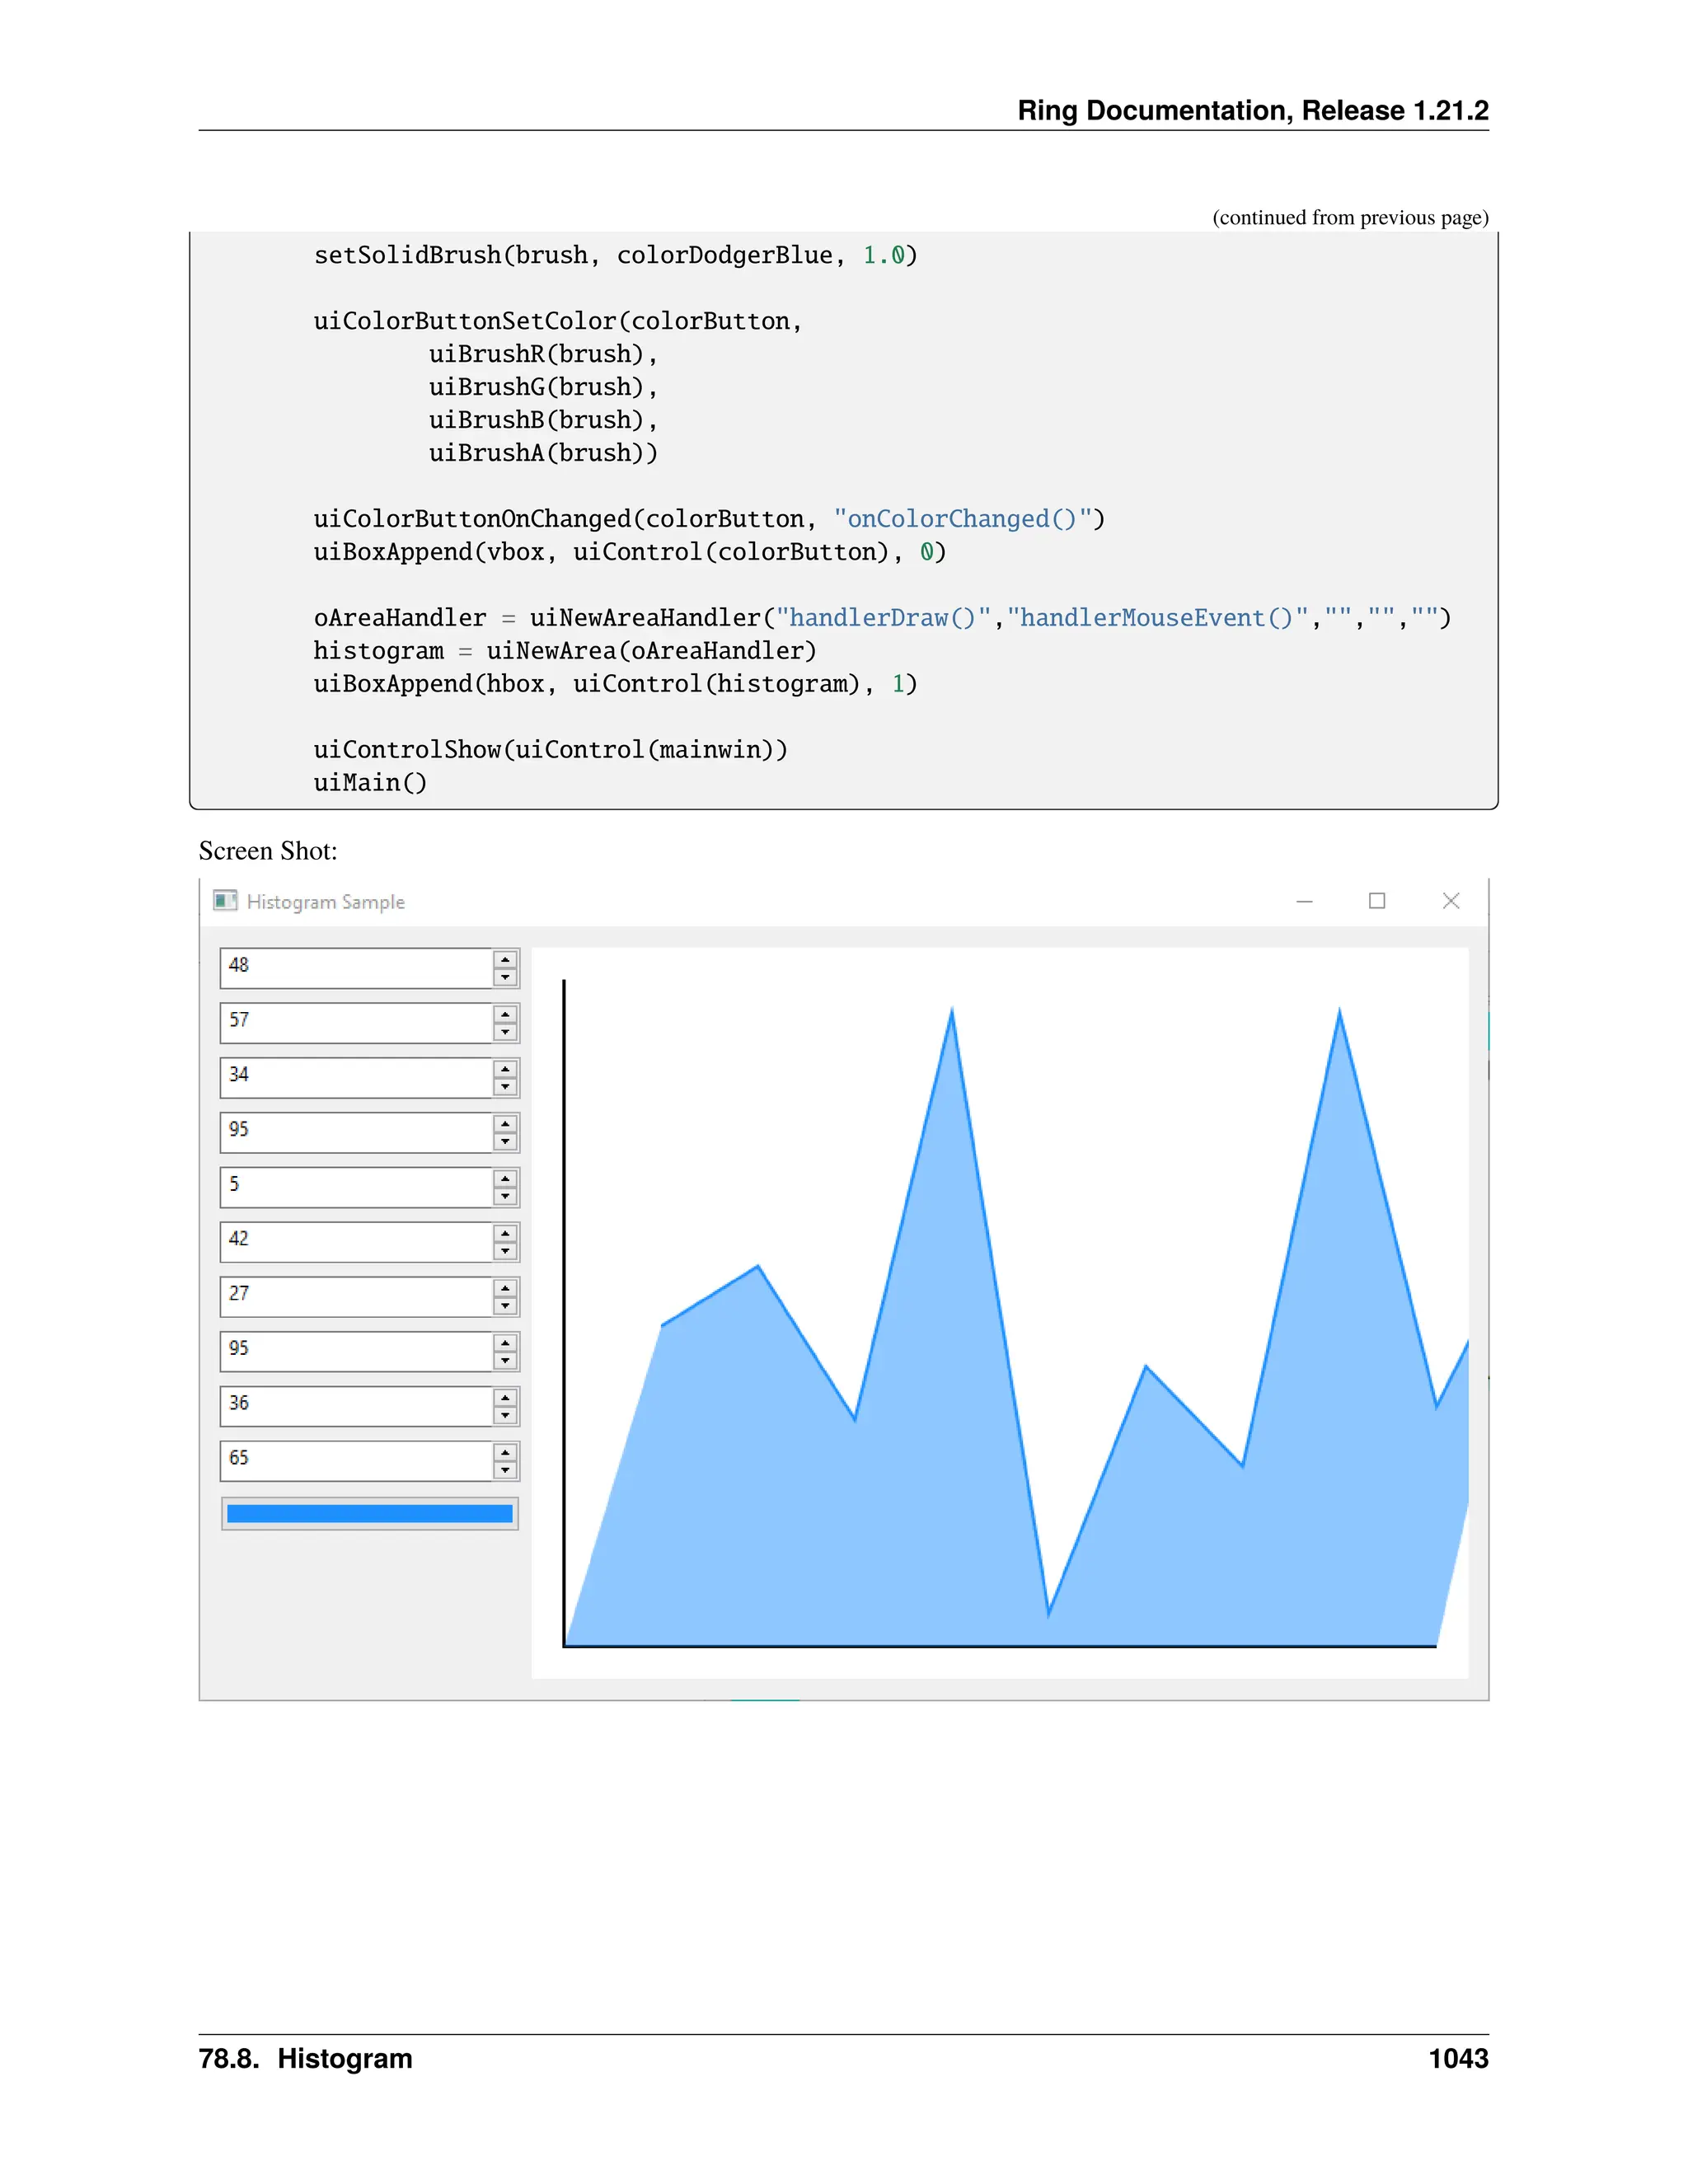1688x2184 pixels.
Task: Open the blue color picker button
Action: pyautogui.click(x=369, y=1514)
